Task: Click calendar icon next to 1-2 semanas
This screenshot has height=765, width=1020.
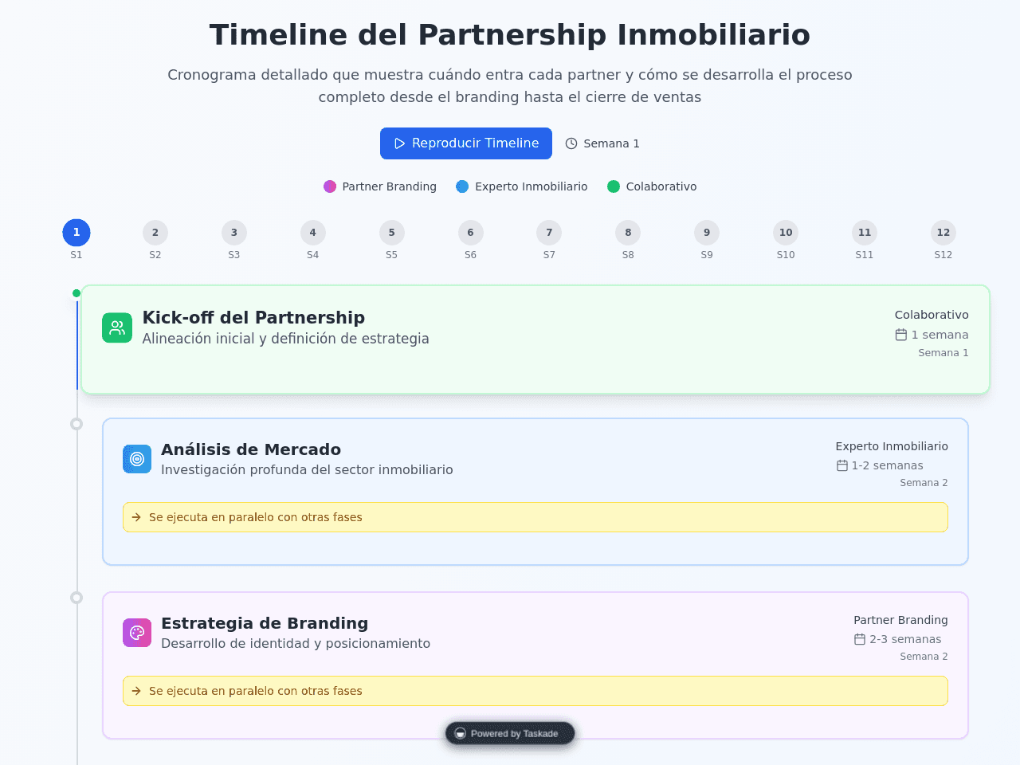Action: (x=842, y=465)
